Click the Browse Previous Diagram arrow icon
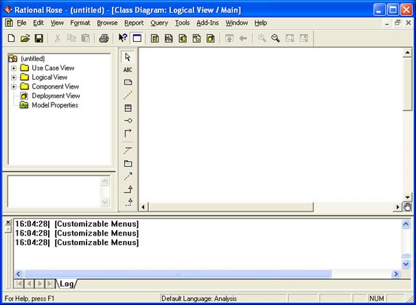 (243, 38)
